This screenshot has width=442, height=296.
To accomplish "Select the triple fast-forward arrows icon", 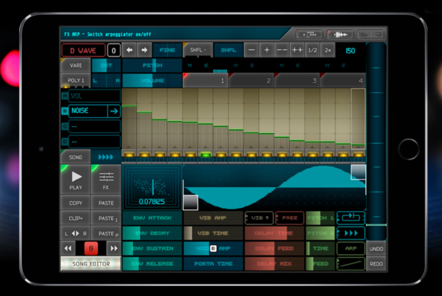I will [350, 233].
